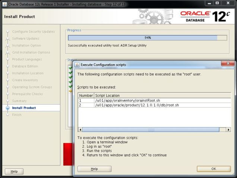Select the Database Edition step
Viewport: 237px width, 178px height.
pyautogui.click(x=25, y=66)
